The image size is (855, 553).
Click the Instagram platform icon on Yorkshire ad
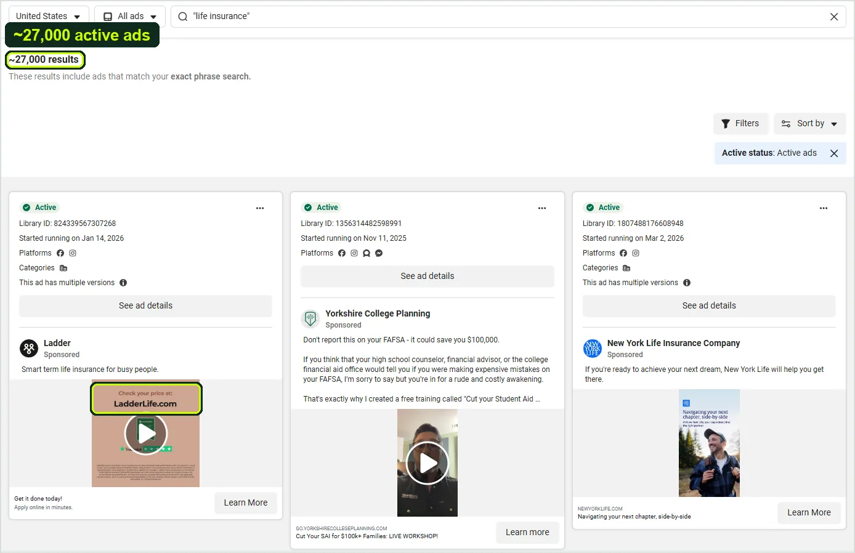[354, 253]
